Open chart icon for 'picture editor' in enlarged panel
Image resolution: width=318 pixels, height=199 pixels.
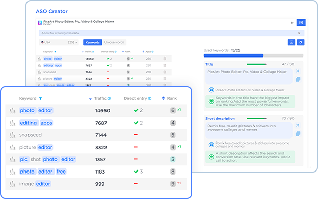coord(12,147)
